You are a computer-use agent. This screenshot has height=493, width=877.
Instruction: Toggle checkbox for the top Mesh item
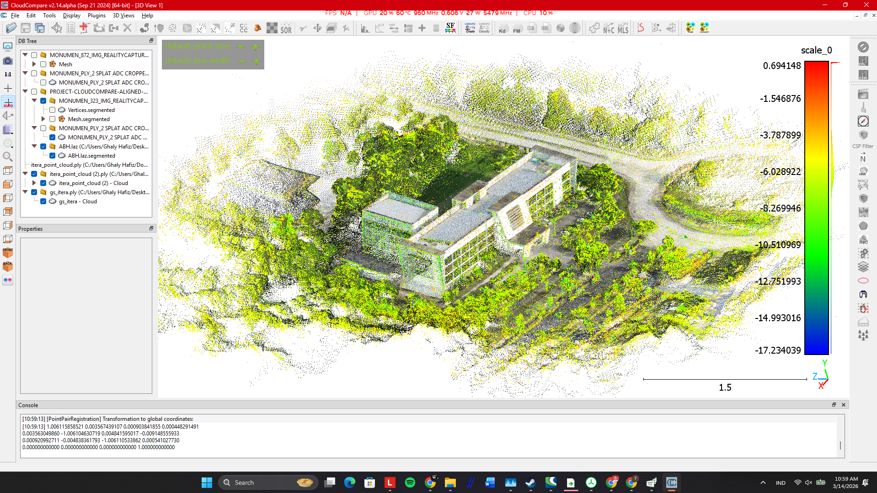click(43, 64)
